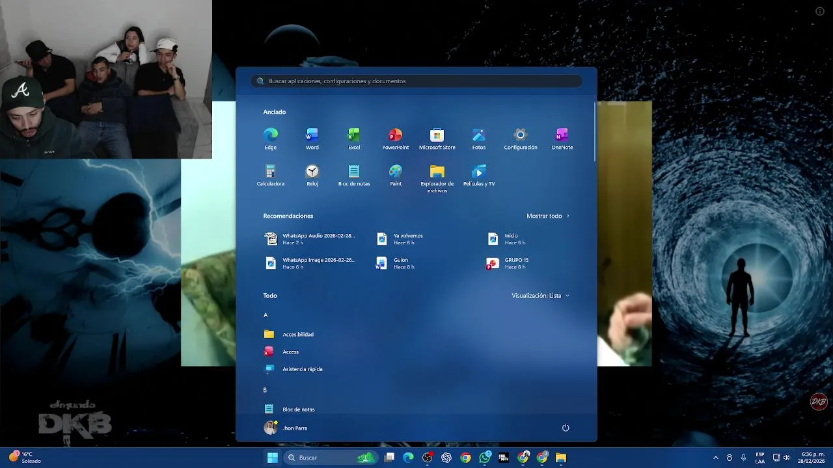833x468 pixels.
Task: Click the letter B list header
Action: (265, 390)
